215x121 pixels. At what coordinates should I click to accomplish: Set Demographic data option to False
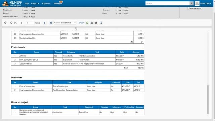pyautogui.click(x=30, y=16)
